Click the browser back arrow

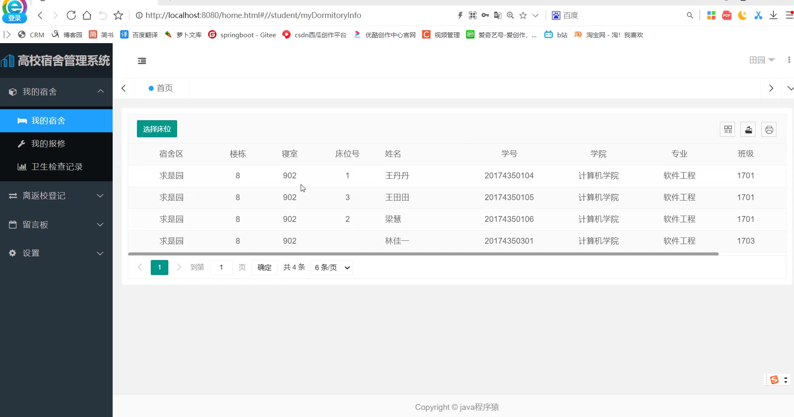(x=40, y=15)
